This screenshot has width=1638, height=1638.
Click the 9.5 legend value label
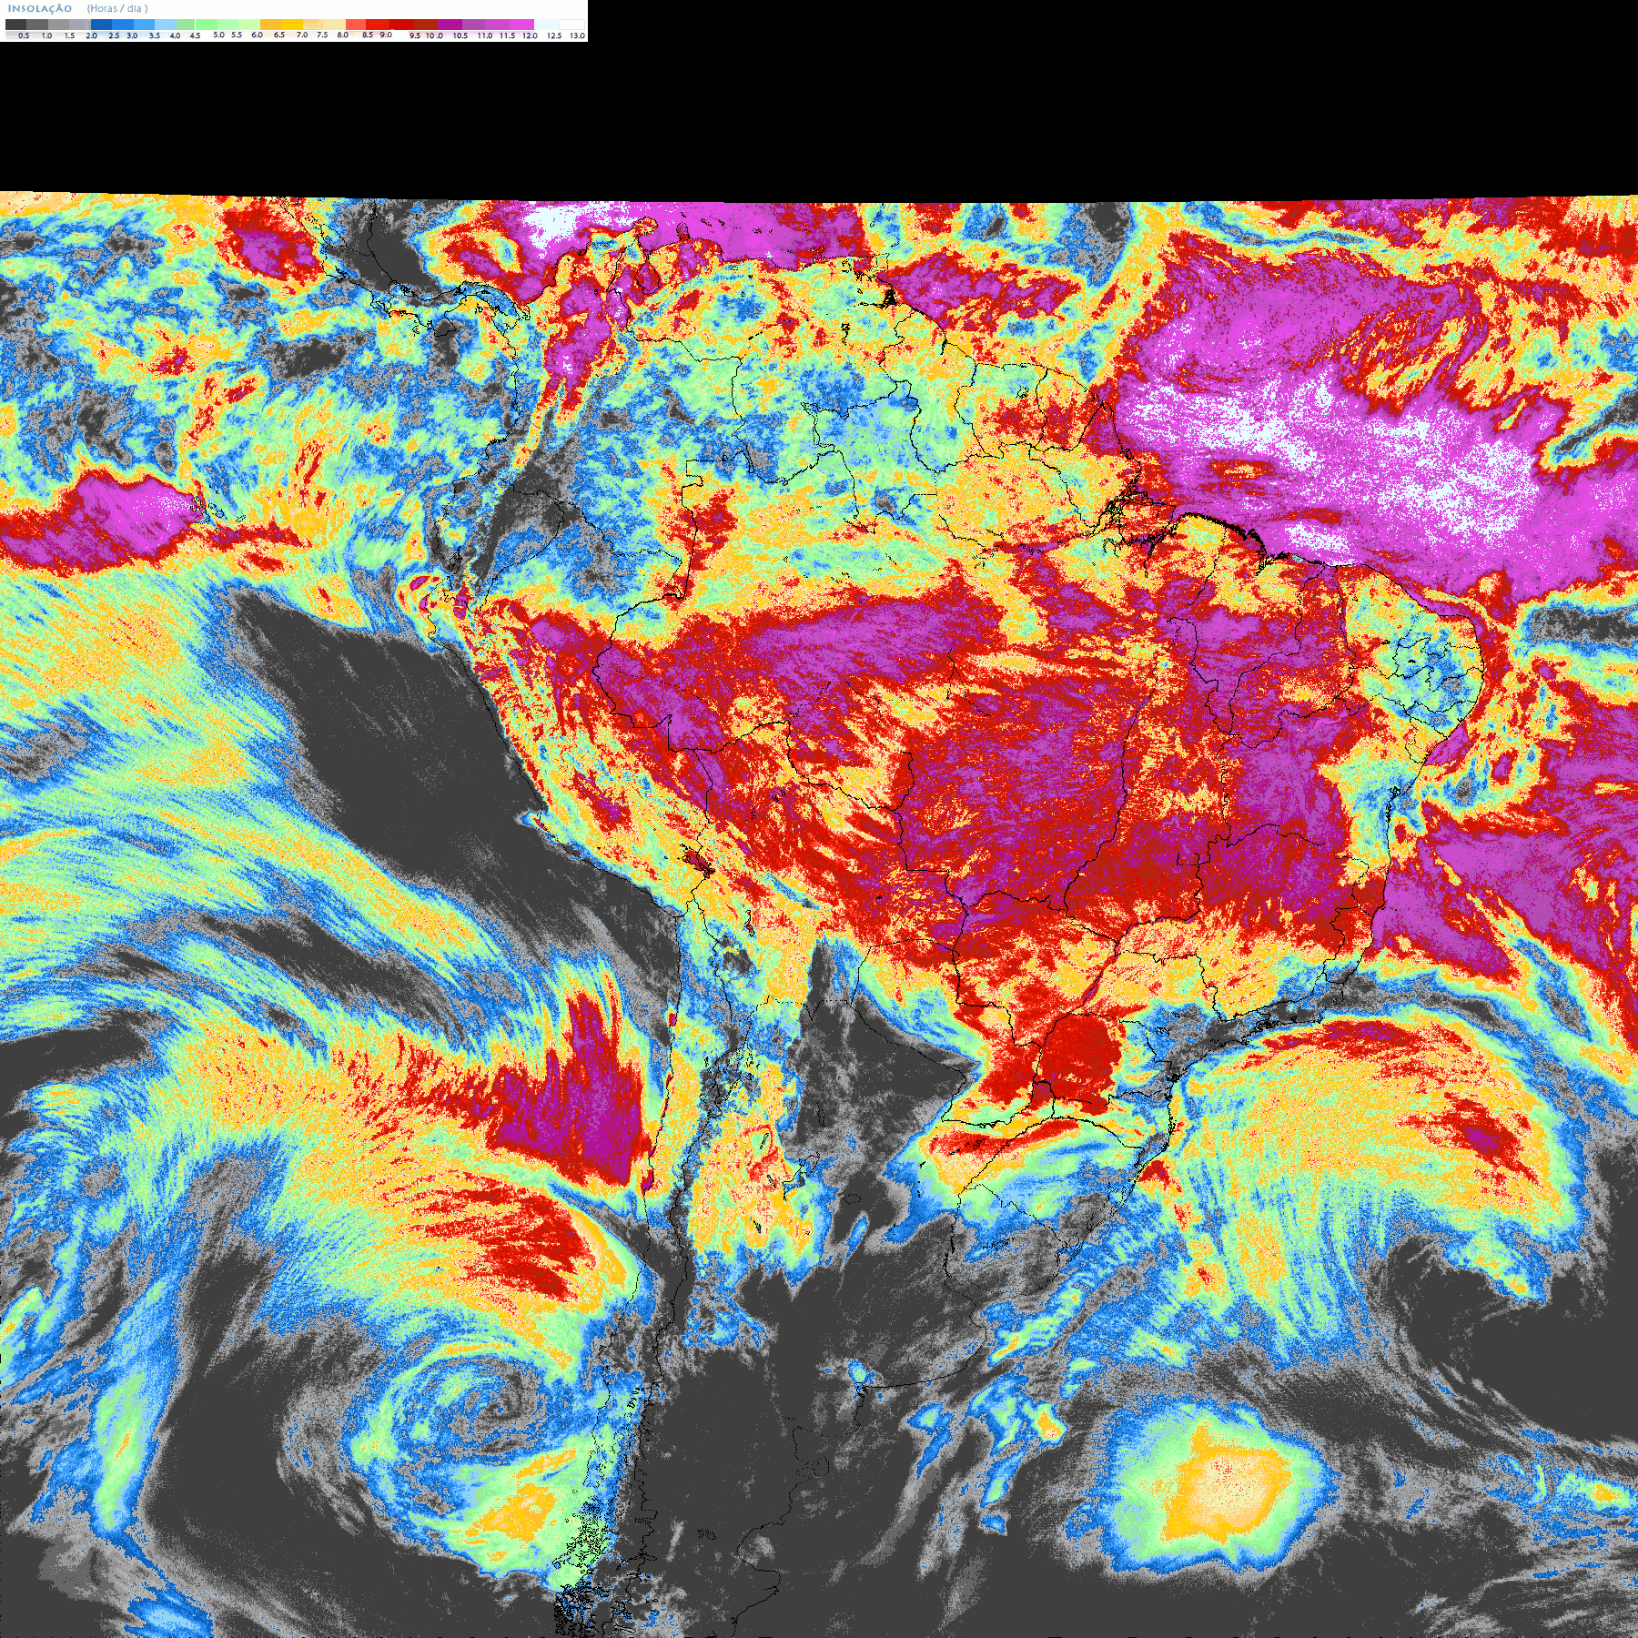click(x=415, y=35)
